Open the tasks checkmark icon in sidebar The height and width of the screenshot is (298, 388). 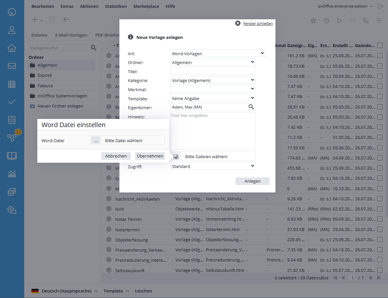click(x=12, y=102)
